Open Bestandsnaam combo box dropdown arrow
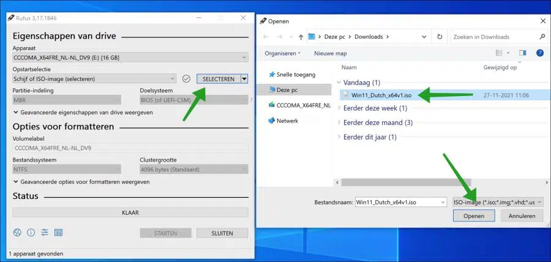The image size is (551, 262). point(442,202)
